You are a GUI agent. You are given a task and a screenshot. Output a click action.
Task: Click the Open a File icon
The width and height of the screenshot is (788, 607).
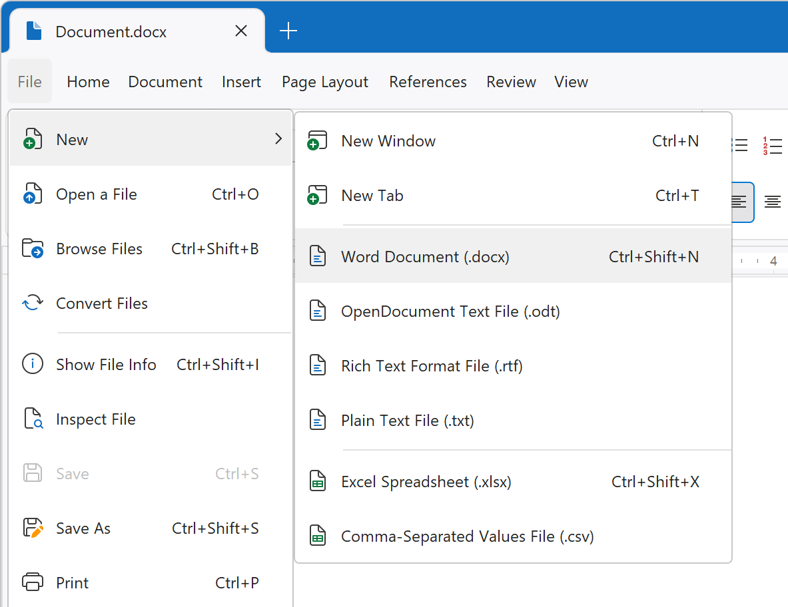point(33,194)
